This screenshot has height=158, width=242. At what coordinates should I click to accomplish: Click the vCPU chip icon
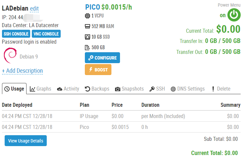88,16
